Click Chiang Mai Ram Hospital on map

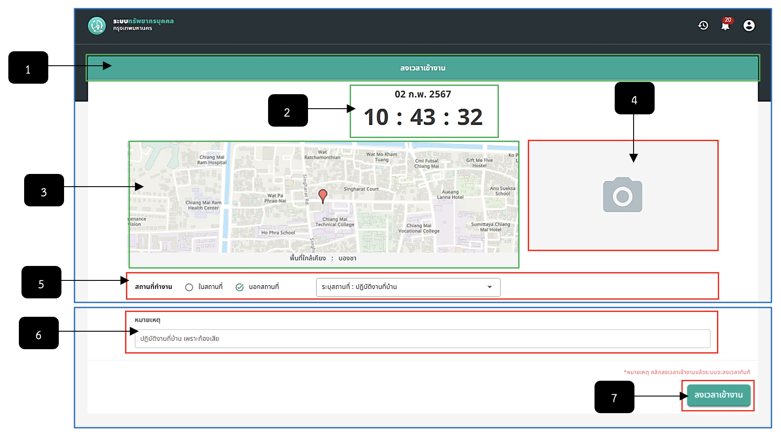click(x=211, y=160)
